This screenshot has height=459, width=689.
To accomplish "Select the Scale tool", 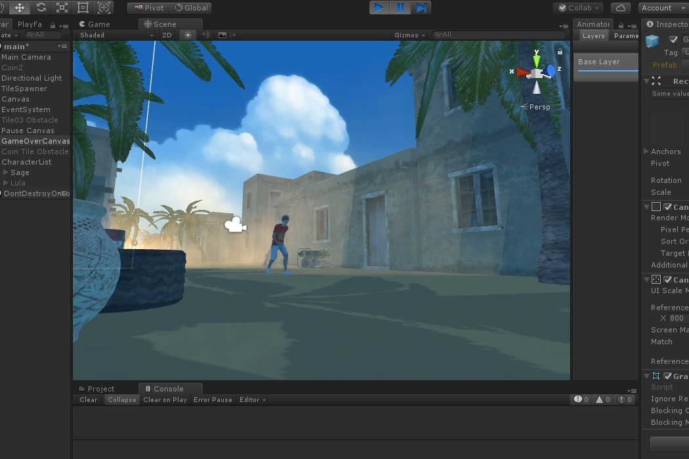I will click(62, 8).
